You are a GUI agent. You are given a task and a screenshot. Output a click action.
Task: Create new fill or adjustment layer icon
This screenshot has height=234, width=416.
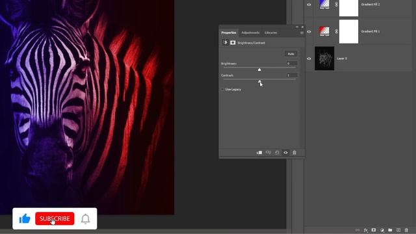click(382, 230)
